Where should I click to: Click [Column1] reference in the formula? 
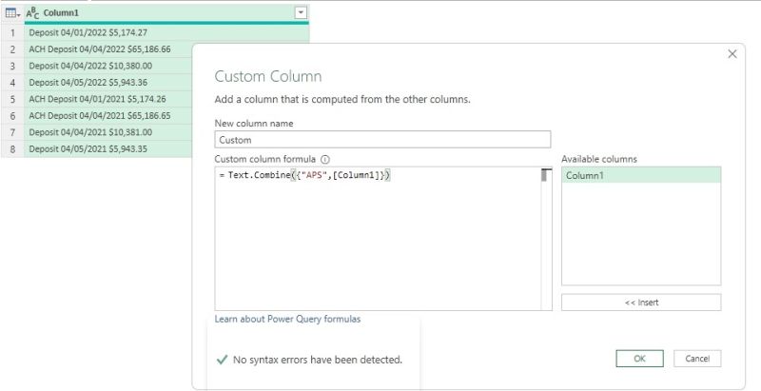356,175
